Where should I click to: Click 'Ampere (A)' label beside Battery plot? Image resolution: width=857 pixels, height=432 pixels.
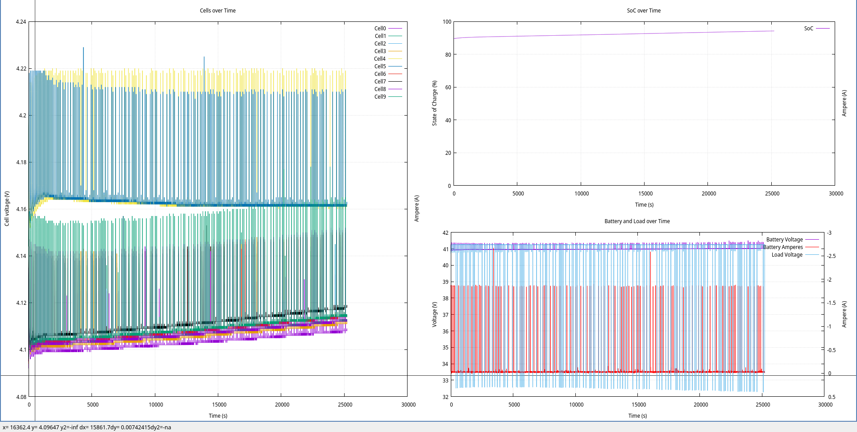click(844, 314)
